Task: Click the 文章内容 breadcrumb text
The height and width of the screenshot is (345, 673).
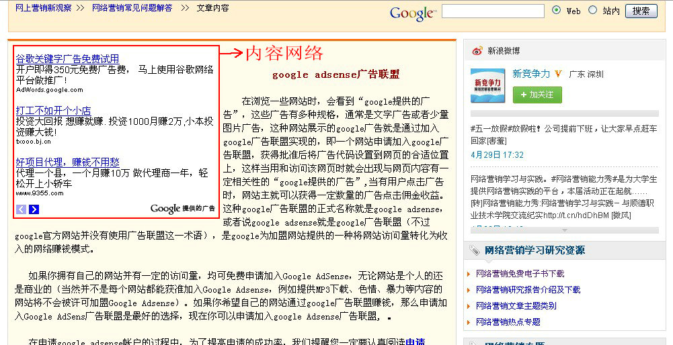Action: (x=212, y=7)
